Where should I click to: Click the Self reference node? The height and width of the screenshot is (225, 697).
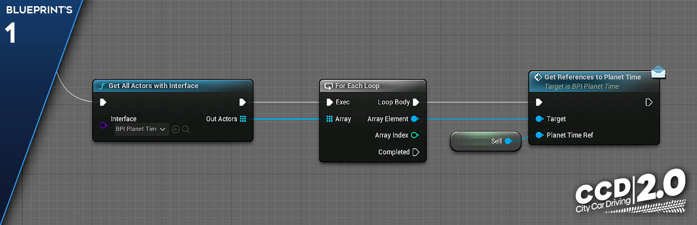pos(485,141)
